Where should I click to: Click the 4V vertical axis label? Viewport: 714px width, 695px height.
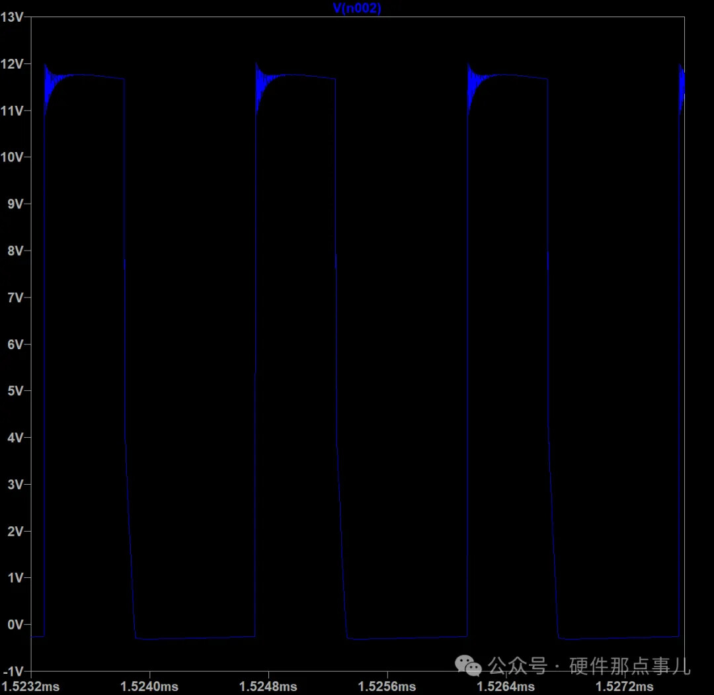coord(15,438)
